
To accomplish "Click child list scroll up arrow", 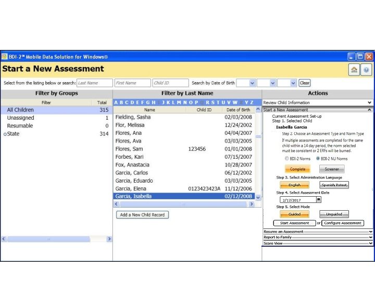I will 258,109.
